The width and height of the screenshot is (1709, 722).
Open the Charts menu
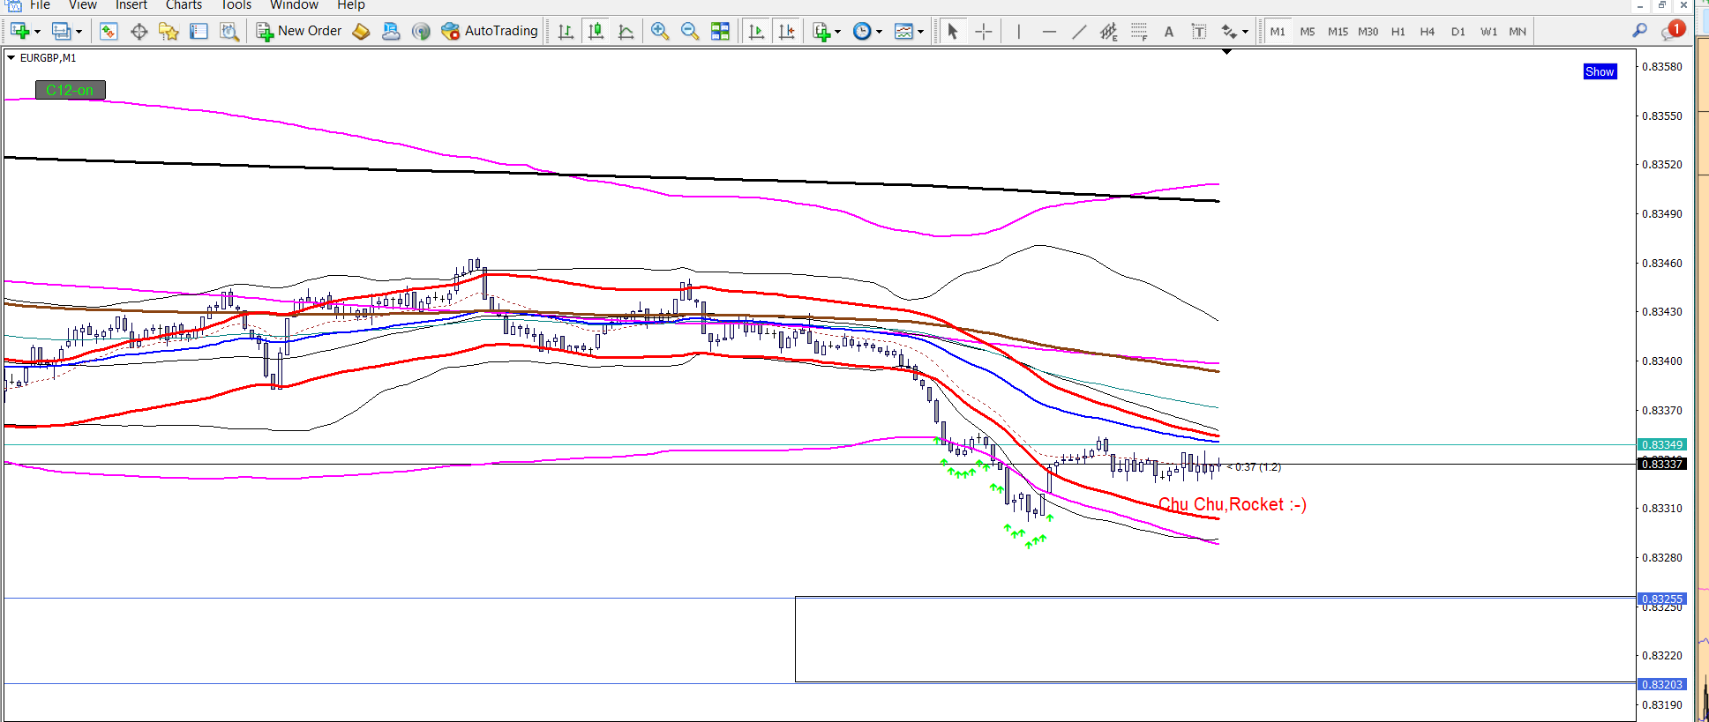tap(184, 5)
